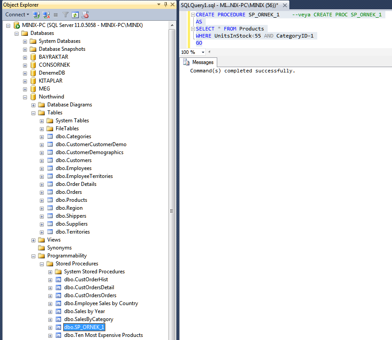Image resolution: width=392 pixels, height=340 pixels.
Task: Click the Northwind database icon
Action: coord(33,97)
